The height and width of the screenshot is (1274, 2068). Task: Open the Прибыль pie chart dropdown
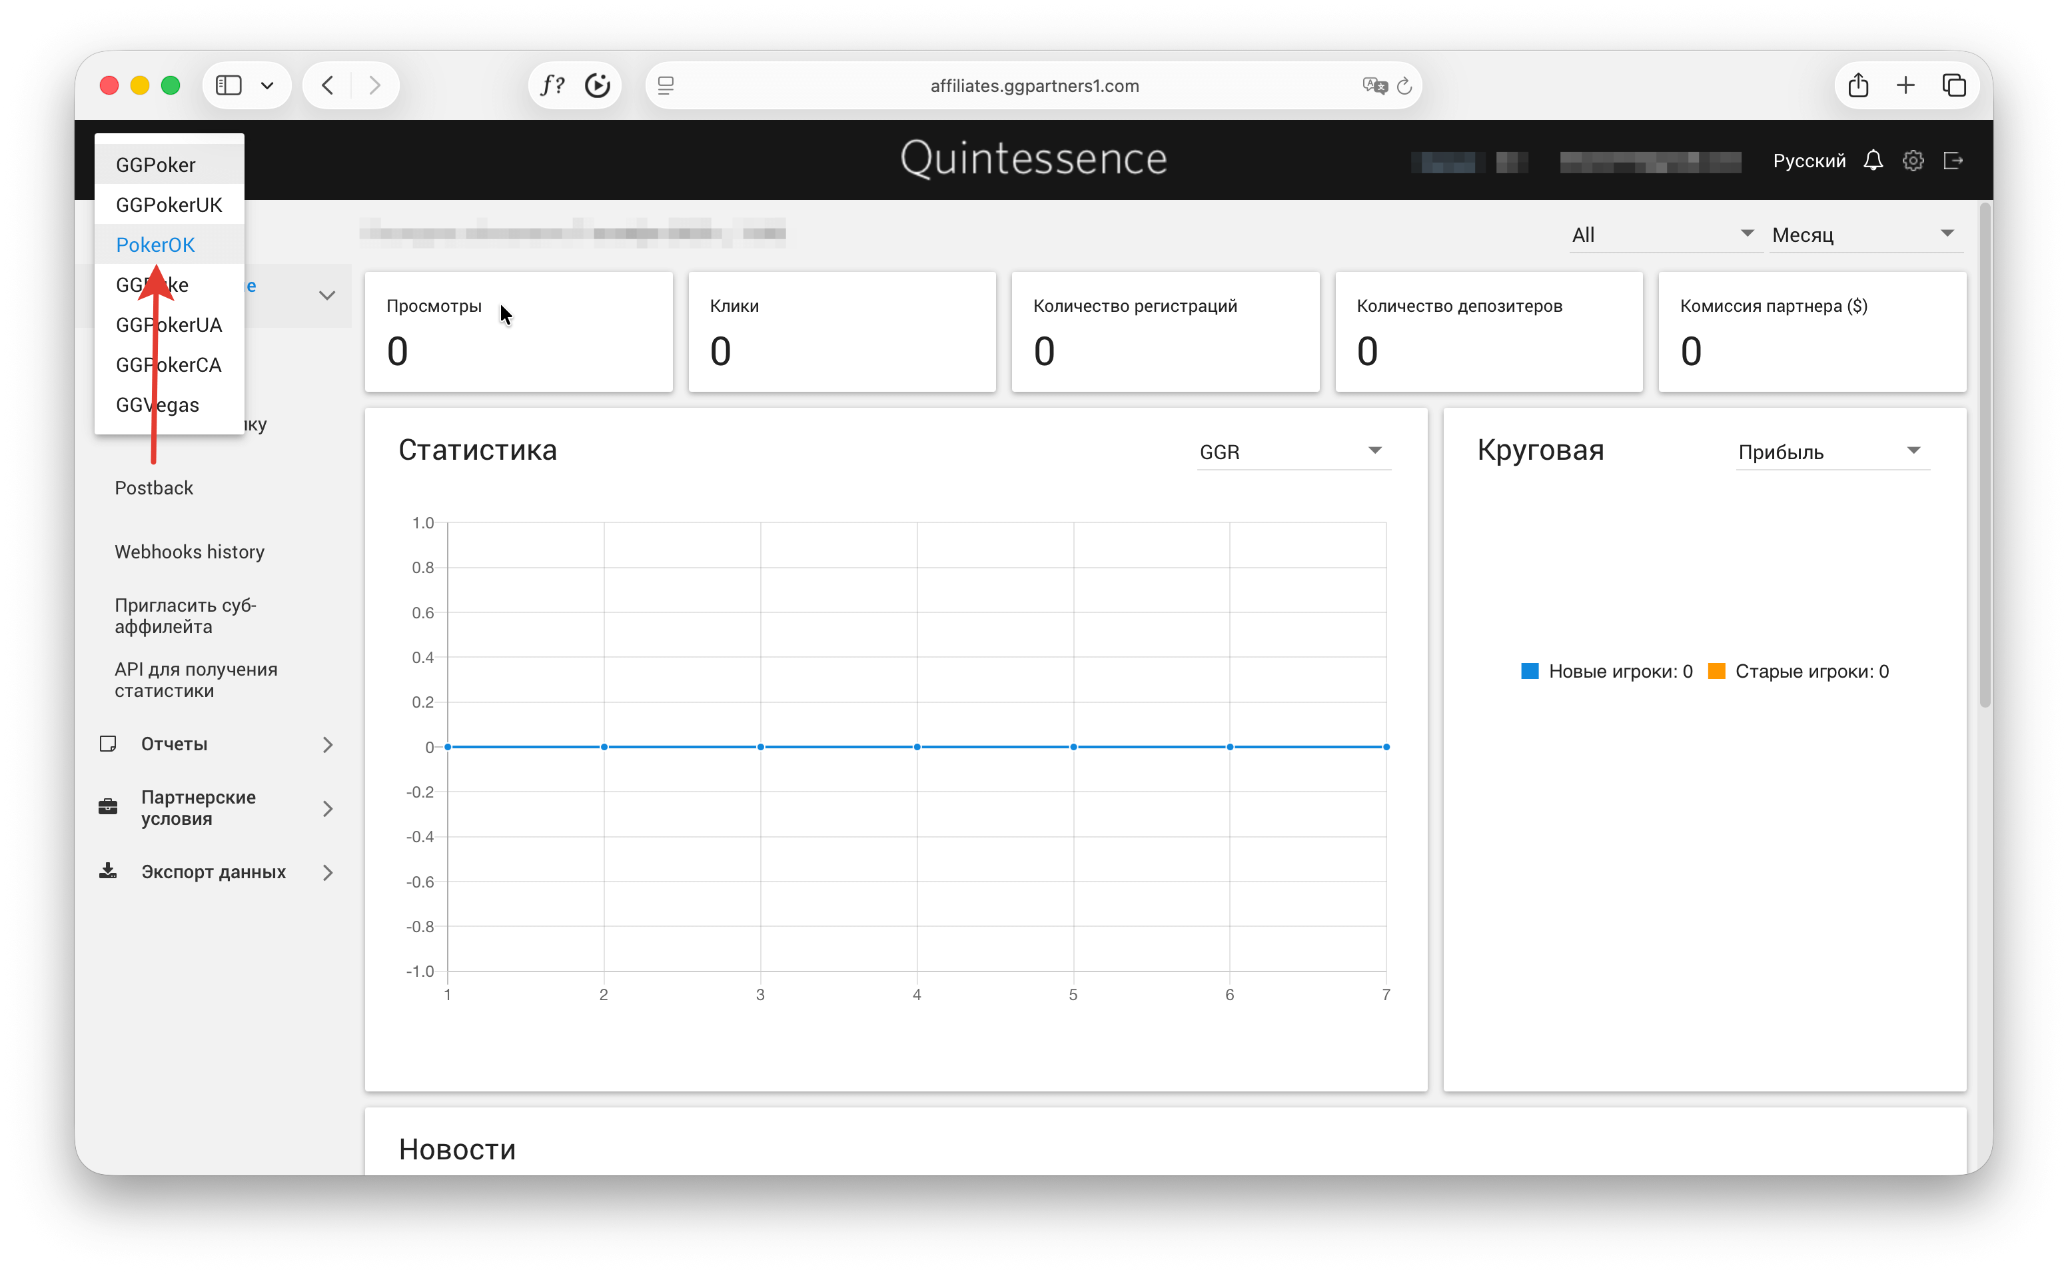click(1831, 452)
